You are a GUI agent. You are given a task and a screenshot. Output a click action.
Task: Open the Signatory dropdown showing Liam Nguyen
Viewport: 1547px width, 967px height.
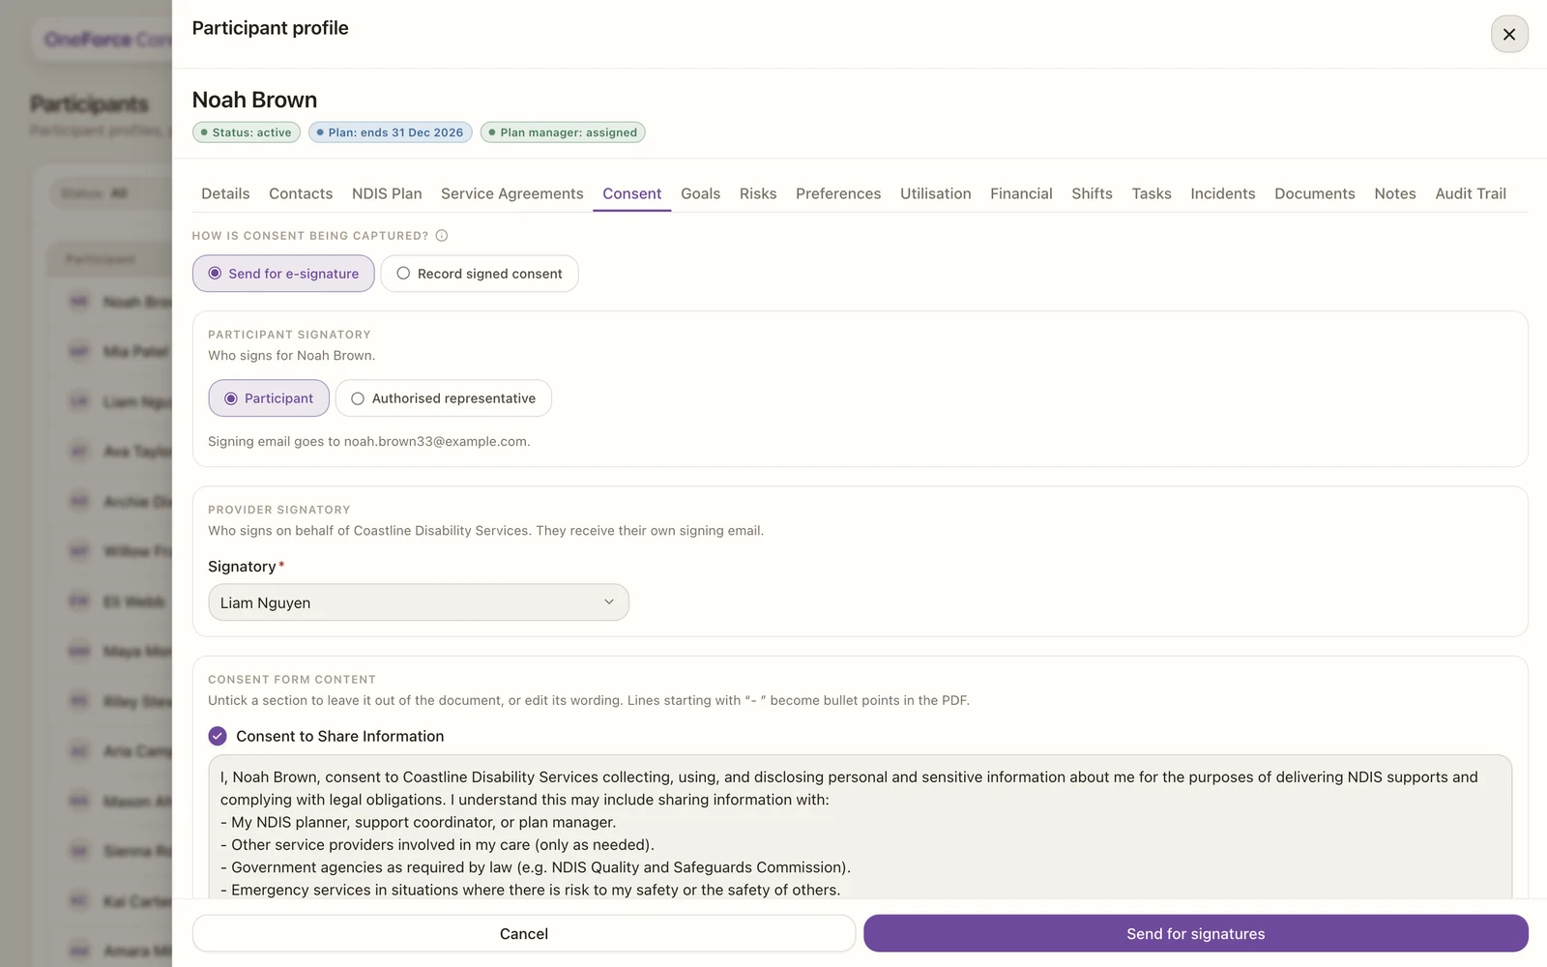(x=419, y=602)
